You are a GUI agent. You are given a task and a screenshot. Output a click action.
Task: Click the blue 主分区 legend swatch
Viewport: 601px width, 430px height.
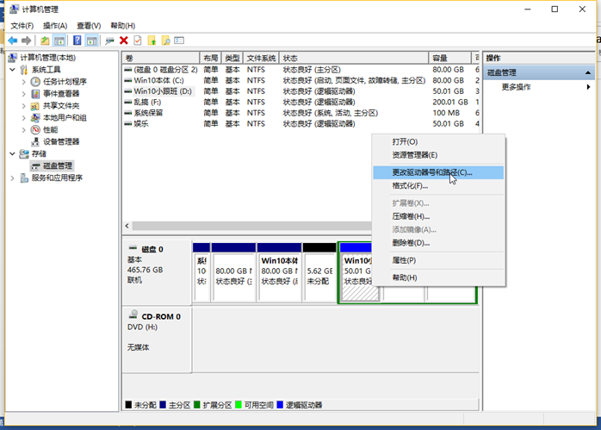pyautogui.click(x=161, y=404)
